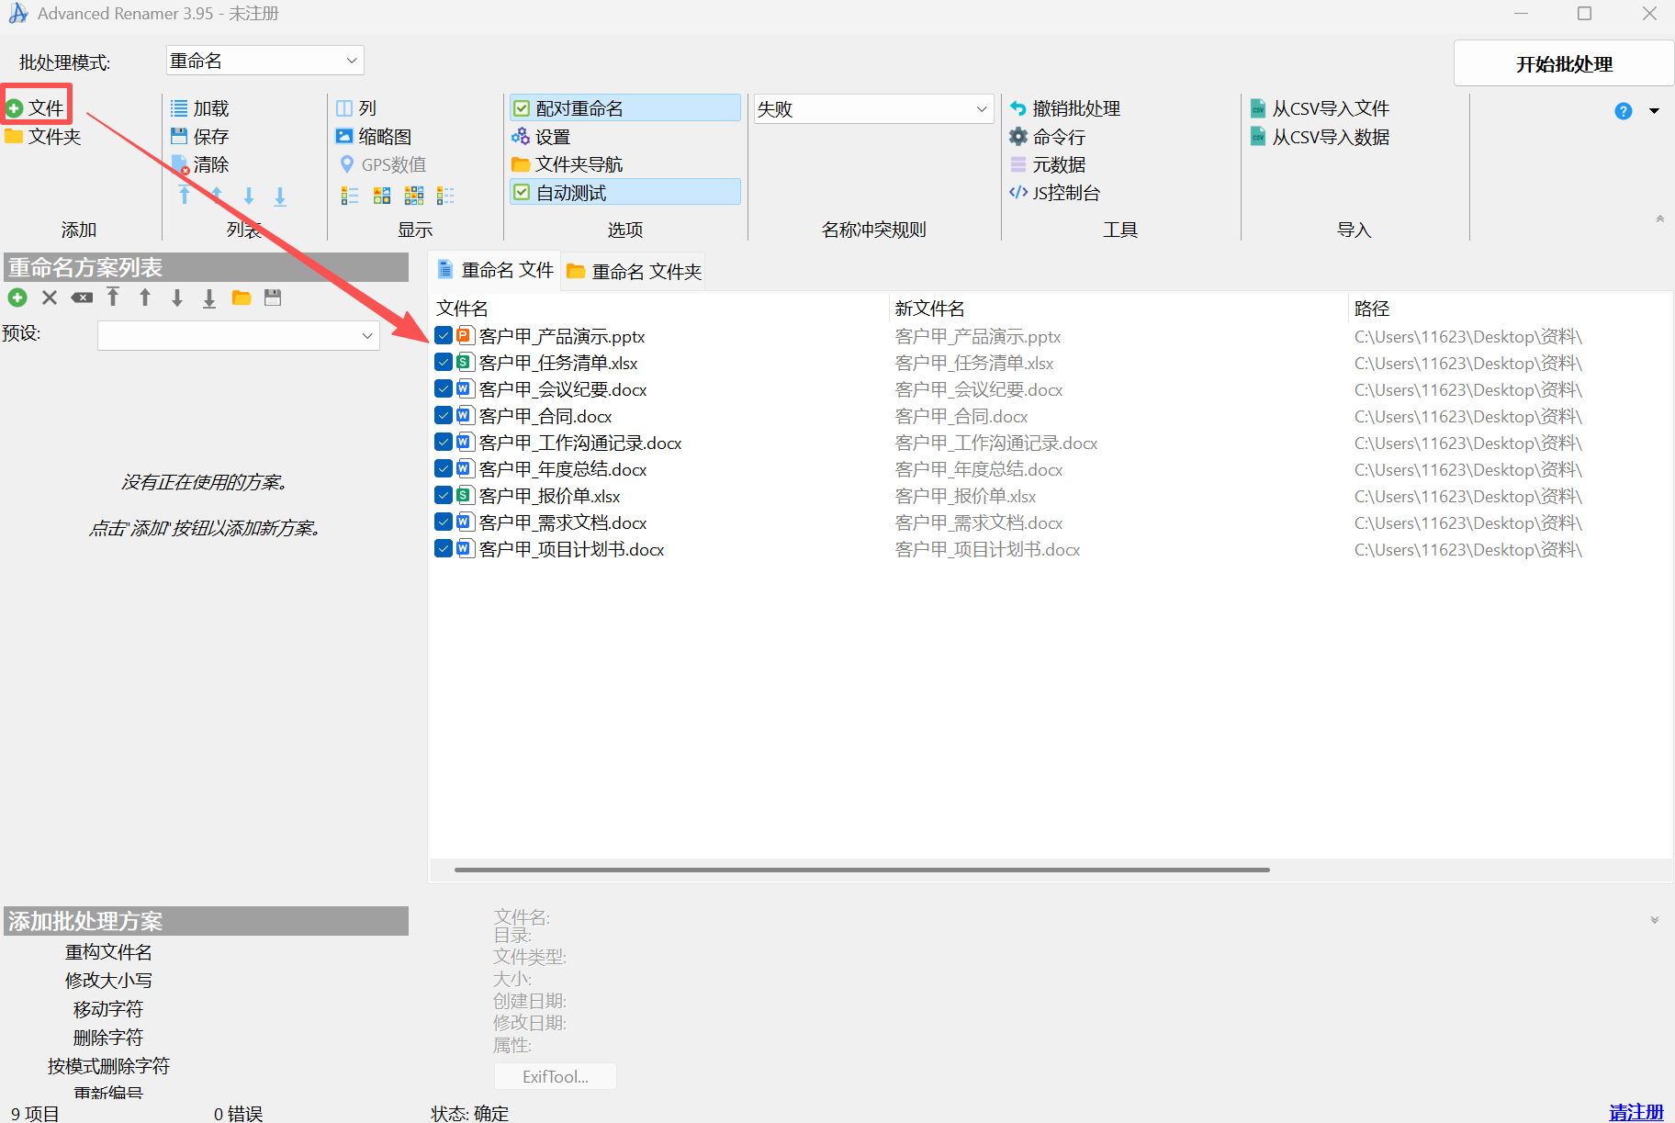Toggle 自动测试 option
The image size is (1675, 1123).
tap(625, 192)
